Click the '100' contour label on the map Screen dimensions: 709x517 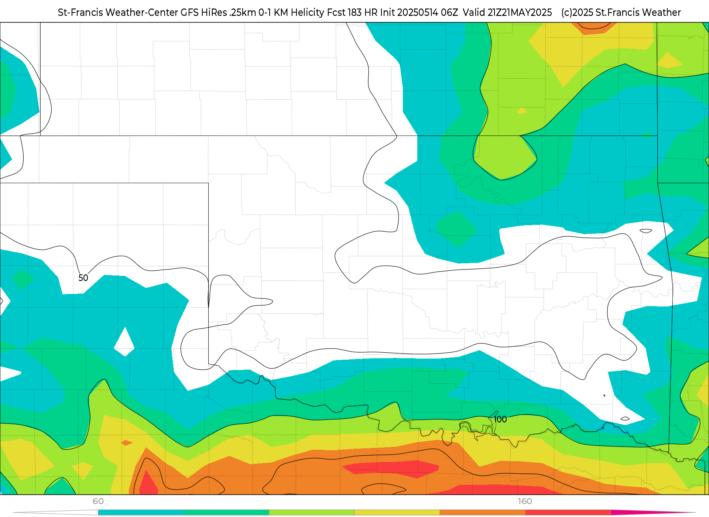pos(500,419)
